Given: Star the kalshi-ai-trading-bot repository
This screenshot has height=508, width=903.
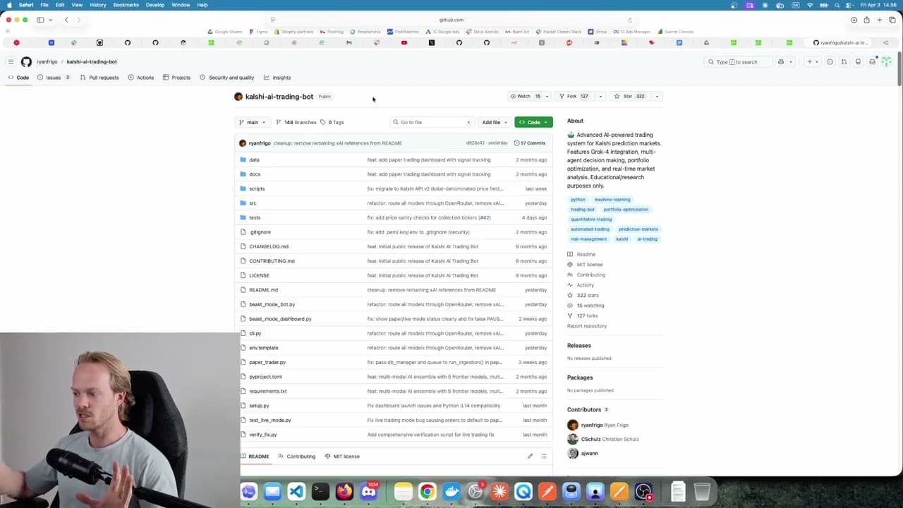Looking at the screenshot, I should pyautogui.click(x=629, y=96).
